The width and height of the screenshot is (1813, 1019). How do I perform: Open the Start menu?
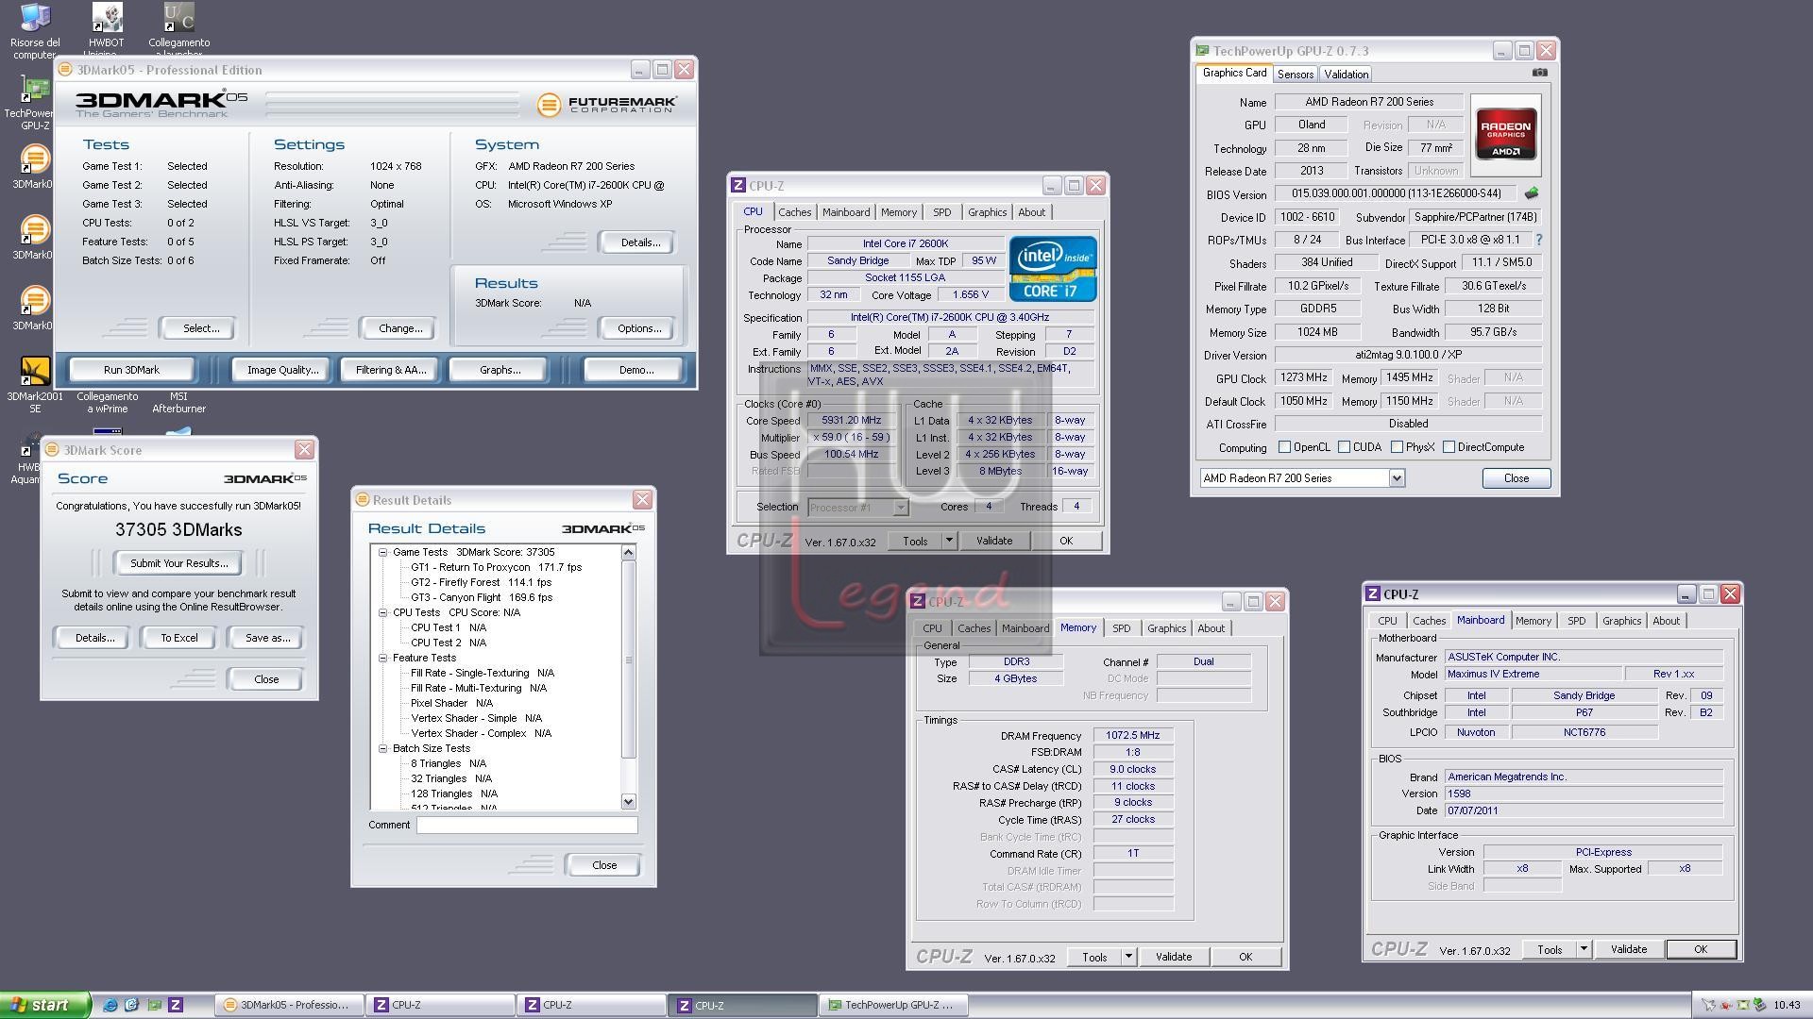pos(44,1005)
